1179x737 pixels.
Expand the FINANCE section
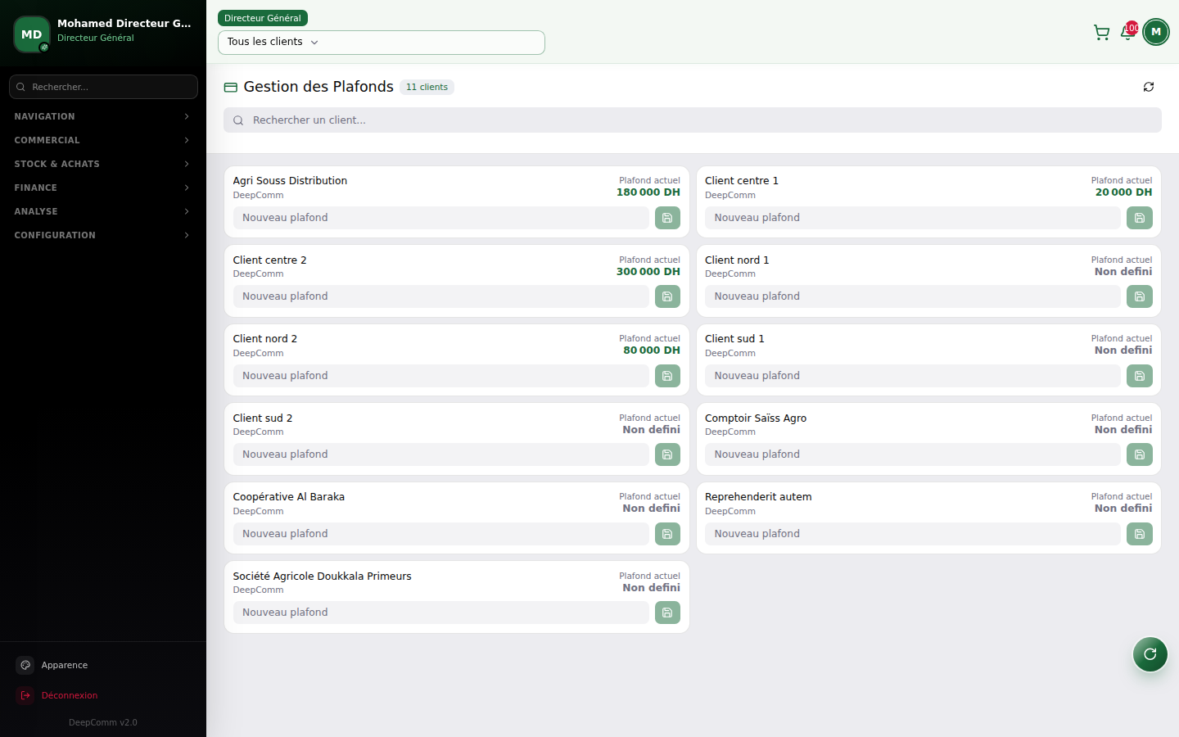[x=103, y=188]
